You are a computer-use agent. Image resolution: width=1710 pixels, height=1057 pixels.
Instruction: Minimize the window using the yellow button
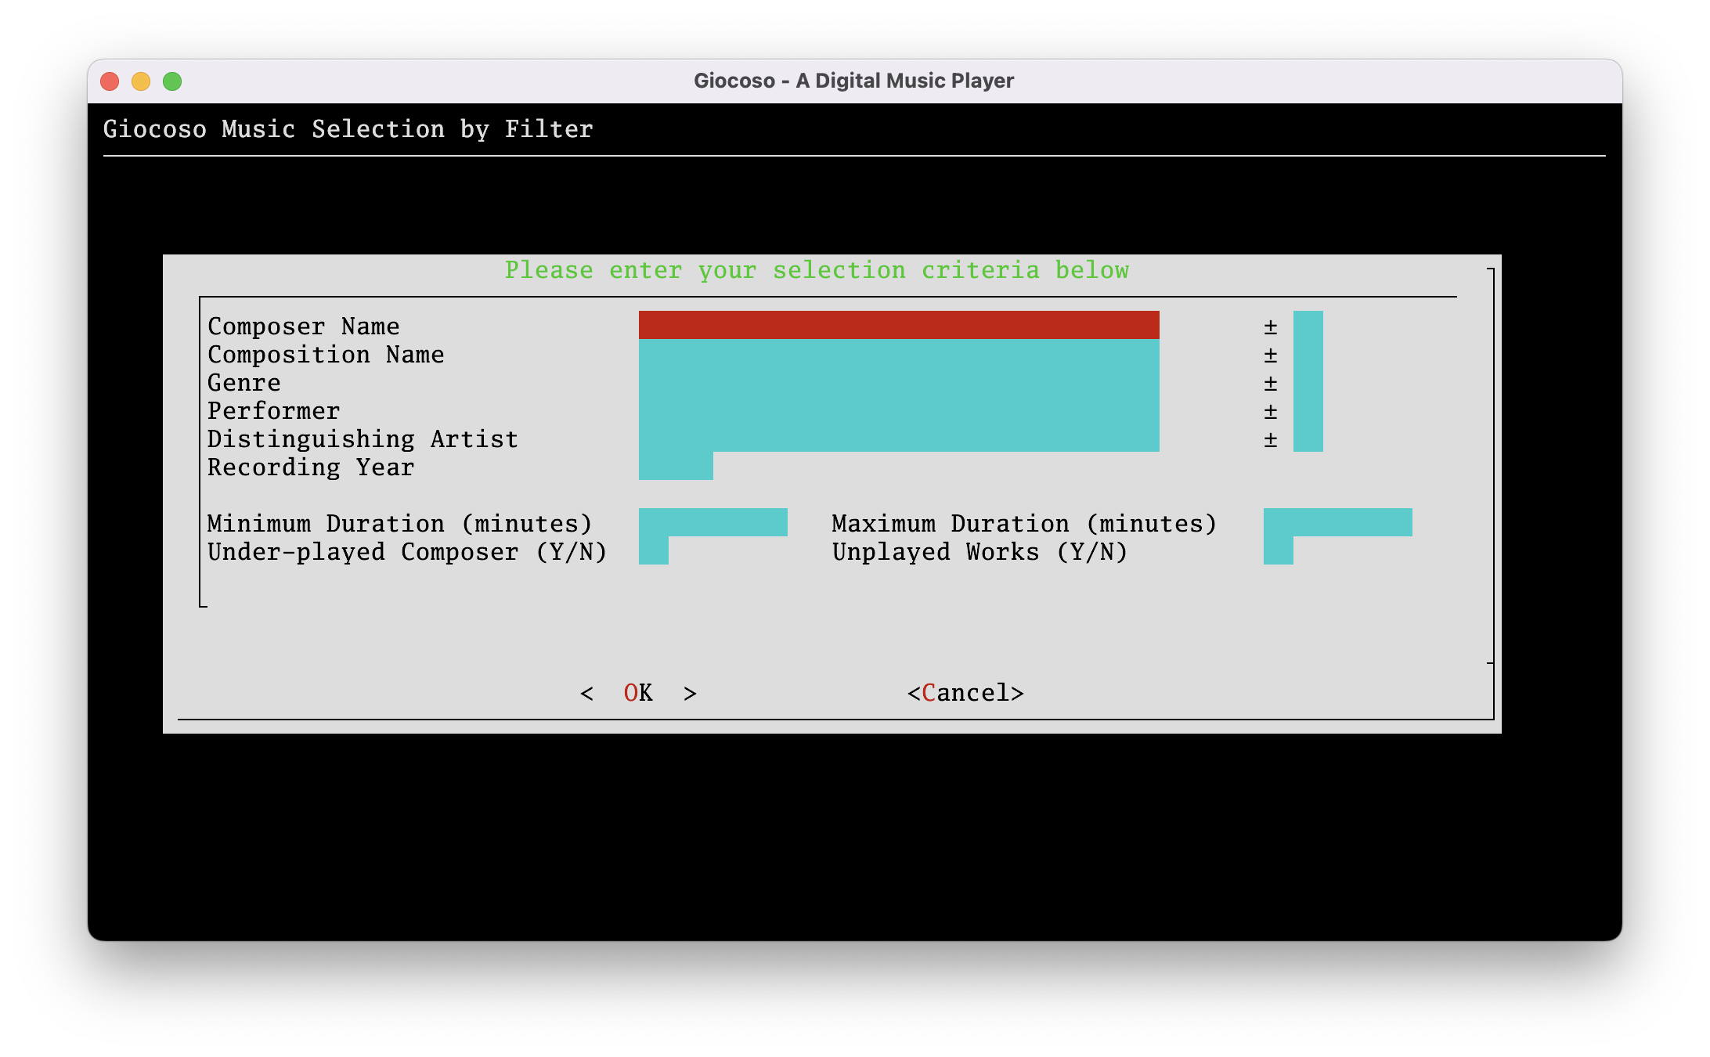click(141, 81)
